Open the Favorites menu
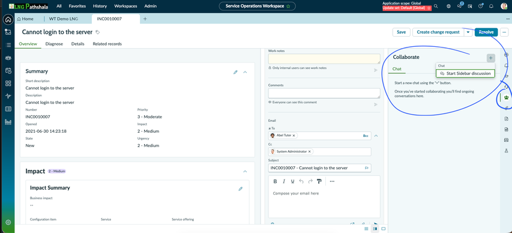This screenshot has width=512, height=233. 77,6
